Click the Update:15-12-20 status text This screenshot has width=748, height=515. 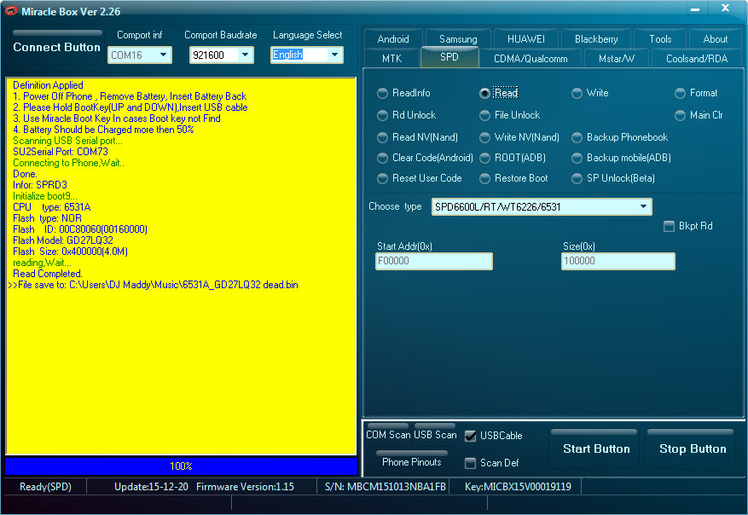point(151,487)
